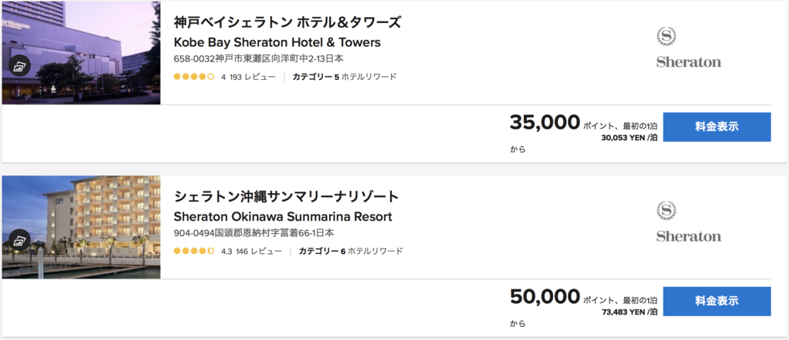Open photo gallery icon on Okinawa Sunmarina image
The height and width of the screenshot is (340, 789).
20,240
